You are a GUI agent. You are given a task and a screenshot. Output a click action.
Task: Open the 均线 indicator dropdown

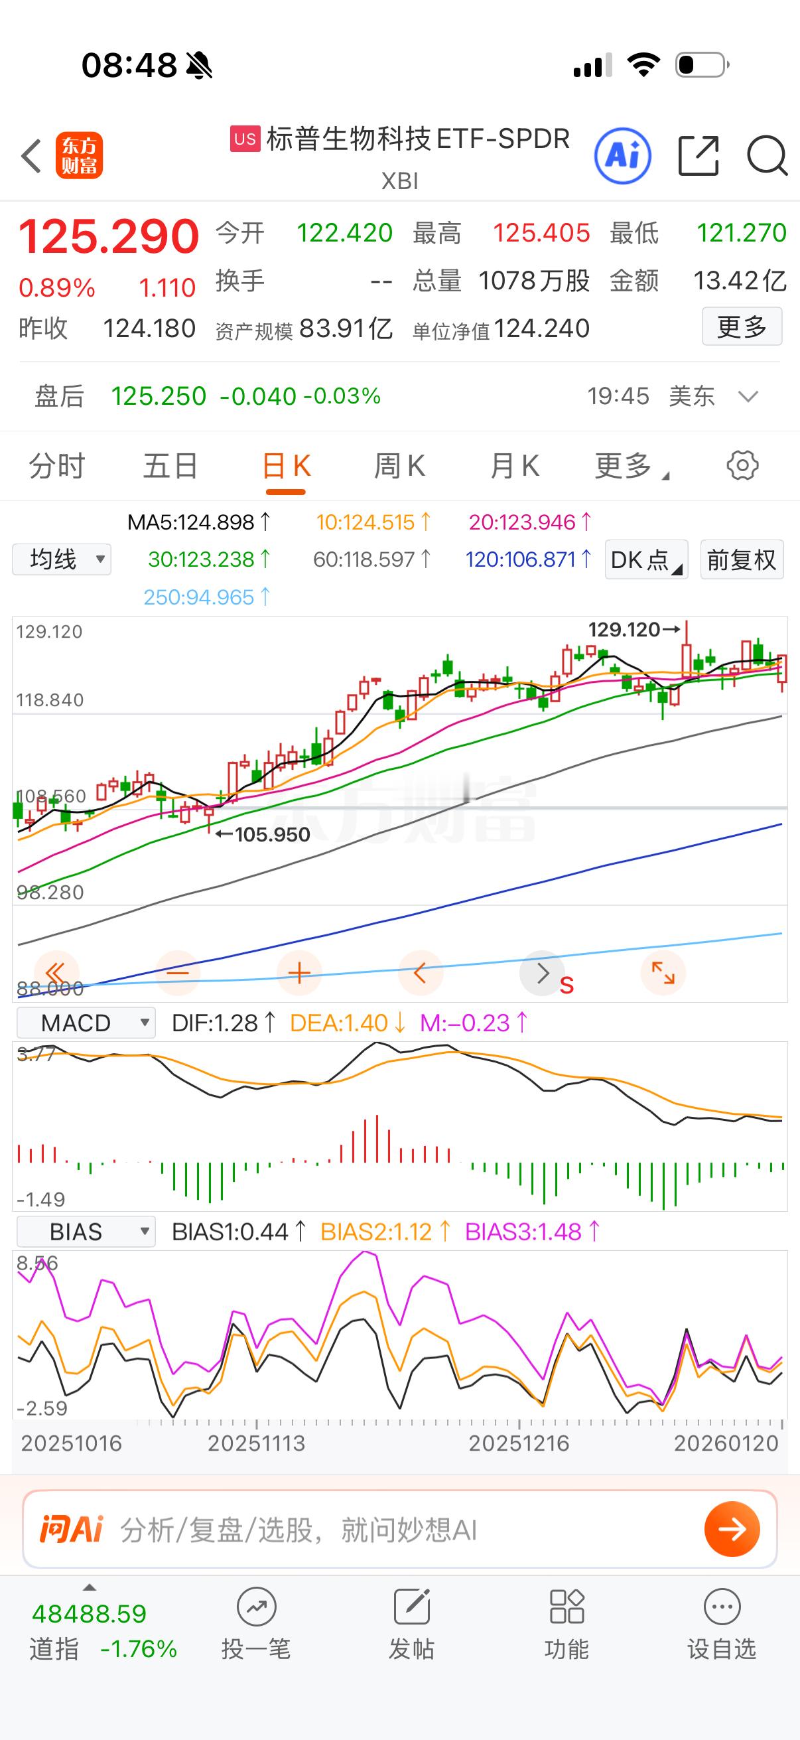coord(62,559)
